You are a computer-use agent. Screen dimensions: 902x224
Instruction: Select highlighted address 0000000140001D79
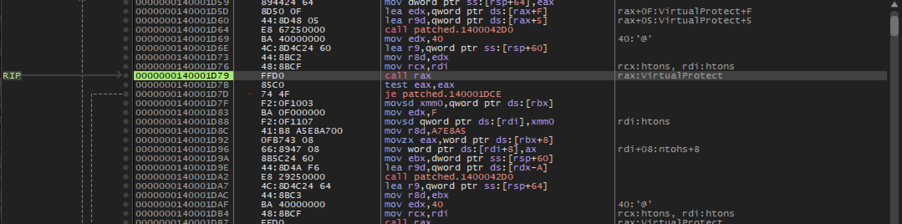(183, 76)
